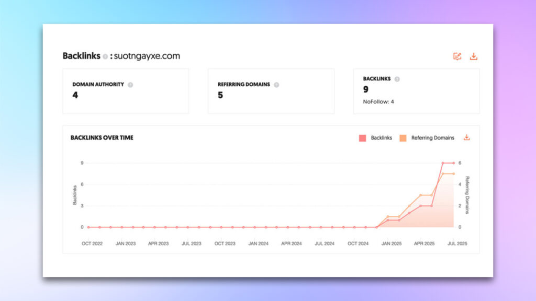This screenshot has width=536, height=301.
Task: Click the JUL 2025 axis label
Action: [x=457, y=244]
